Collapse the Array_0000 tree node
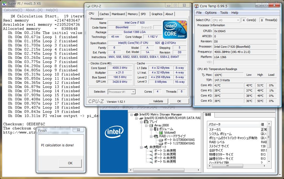This screenshot has width=284, height=179. pyautogui.click(x=146, y=126)
